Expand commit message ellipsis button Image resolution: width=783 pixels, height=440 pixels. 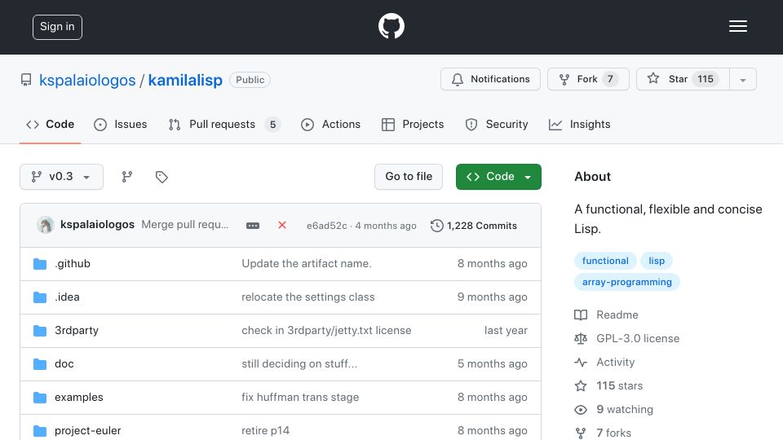(253, 226)
